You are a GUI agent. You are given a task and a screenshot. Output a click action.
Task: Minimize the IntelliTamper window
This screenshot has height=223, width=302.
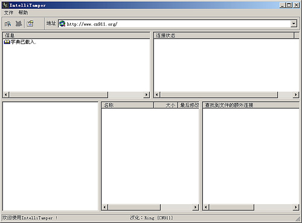(283, 5)
